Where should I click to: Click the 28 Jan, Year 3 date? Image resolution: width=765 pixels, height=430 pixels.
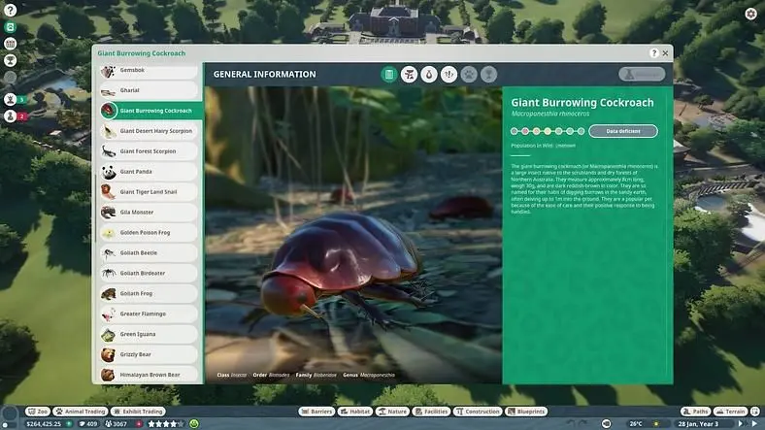click(698, 424)
